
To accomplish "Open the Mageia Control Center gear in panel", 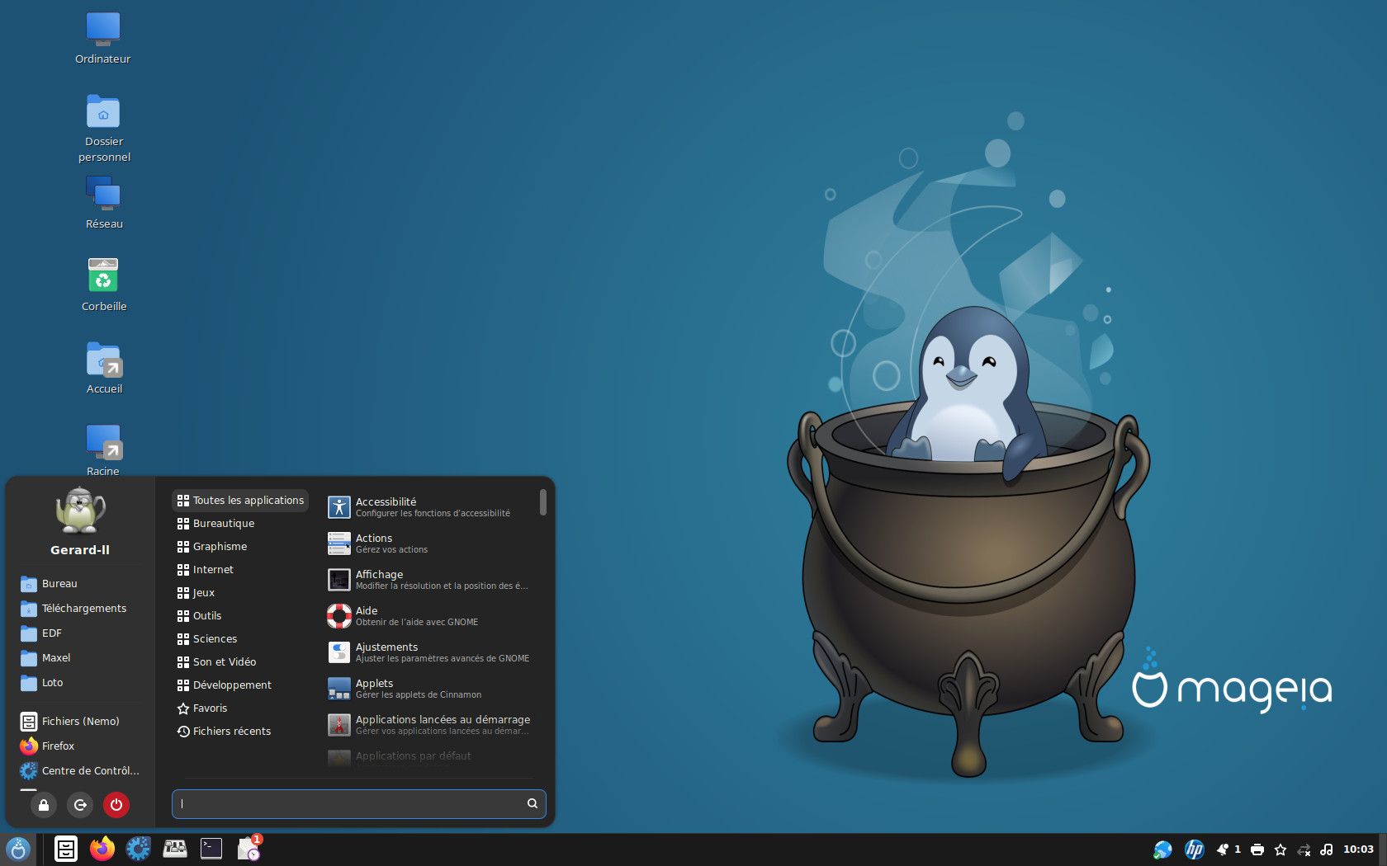I will tap(139, 849).
